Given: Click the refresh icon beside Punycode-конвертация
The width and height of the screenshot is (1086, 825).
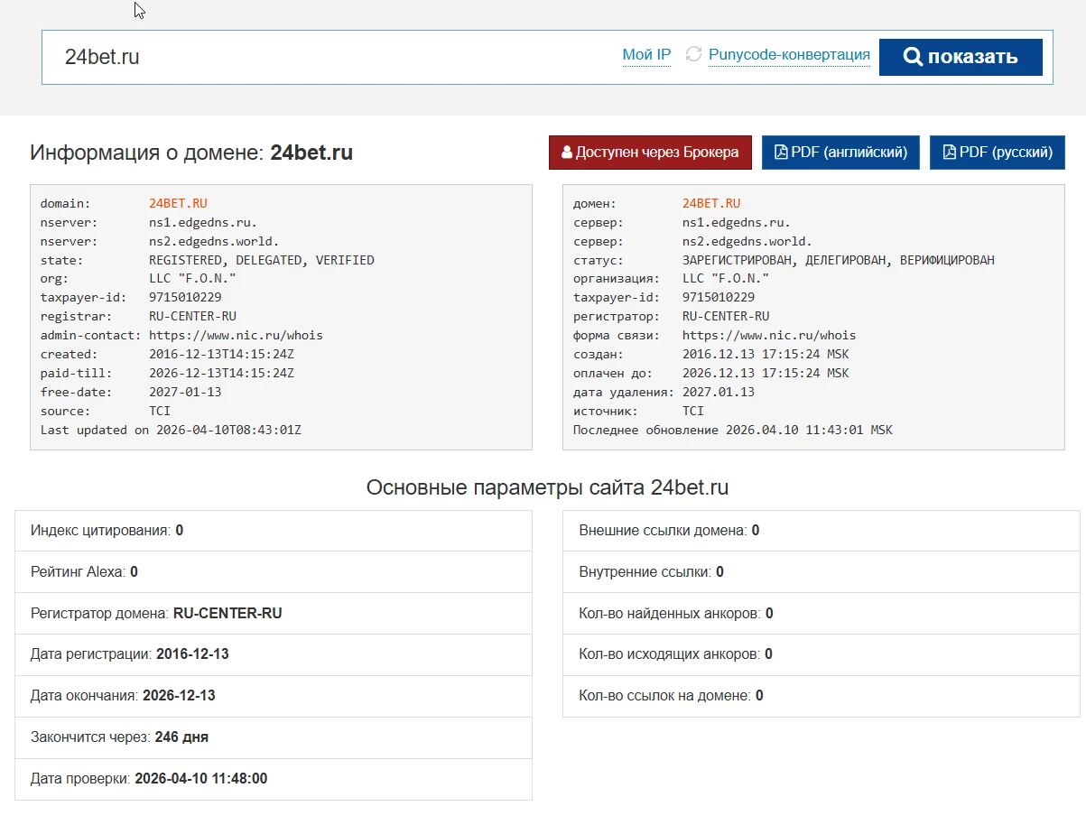Looking at the screenshot, I should pos(693,55).
